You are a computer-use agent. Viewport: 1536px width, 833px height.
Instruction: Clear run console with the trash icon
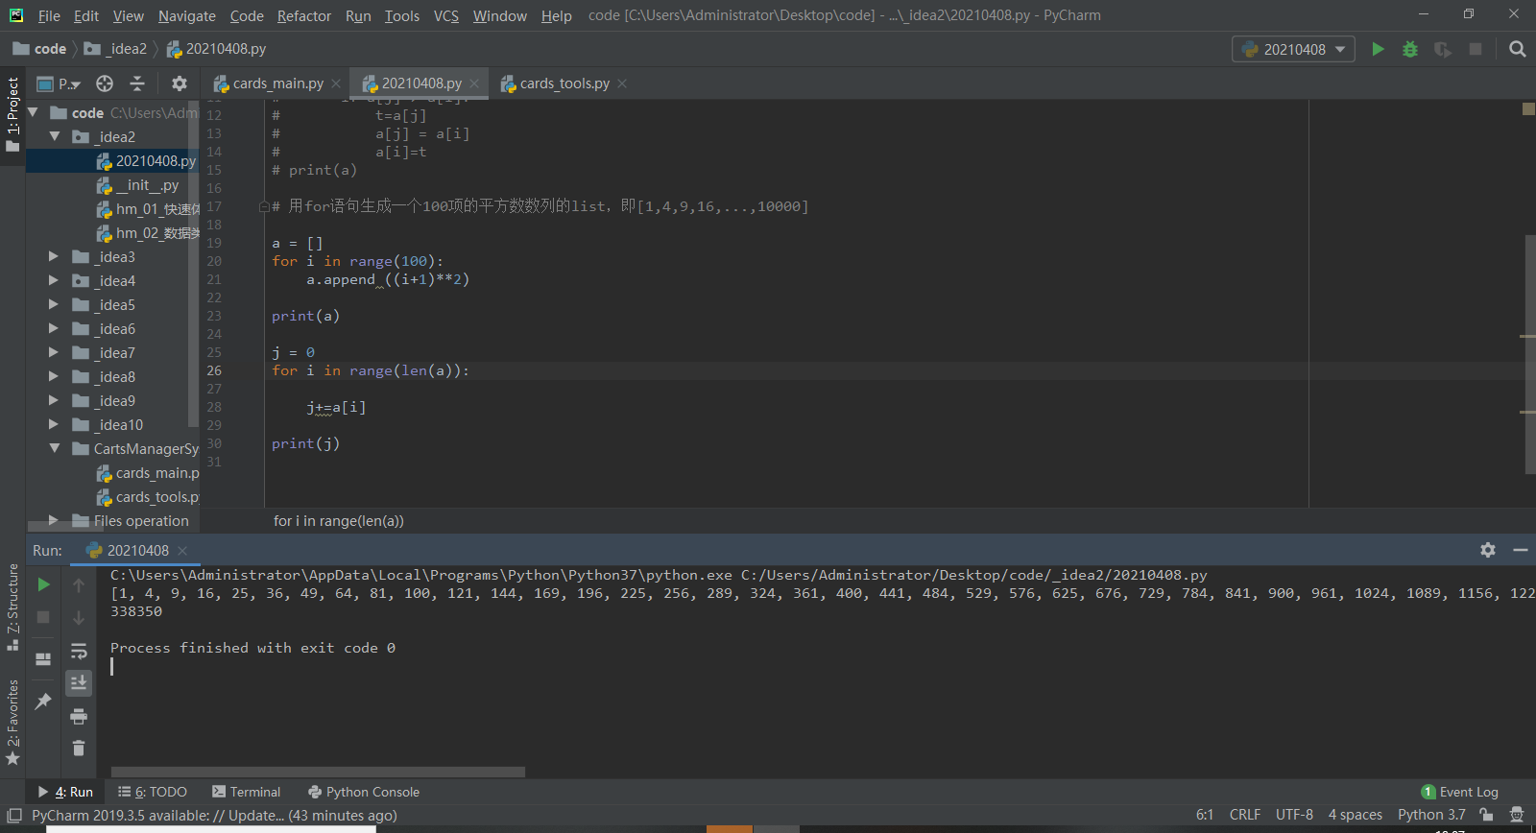pyautogui.click(x=79, y=748)
